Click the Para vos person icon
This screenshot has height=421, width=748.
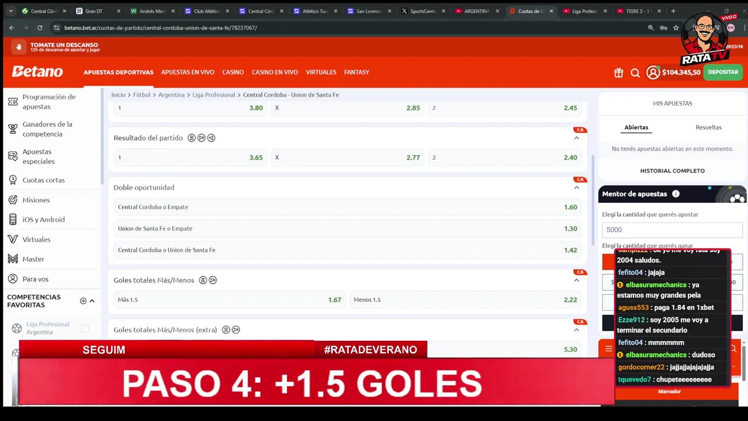(x=13, y=279)
